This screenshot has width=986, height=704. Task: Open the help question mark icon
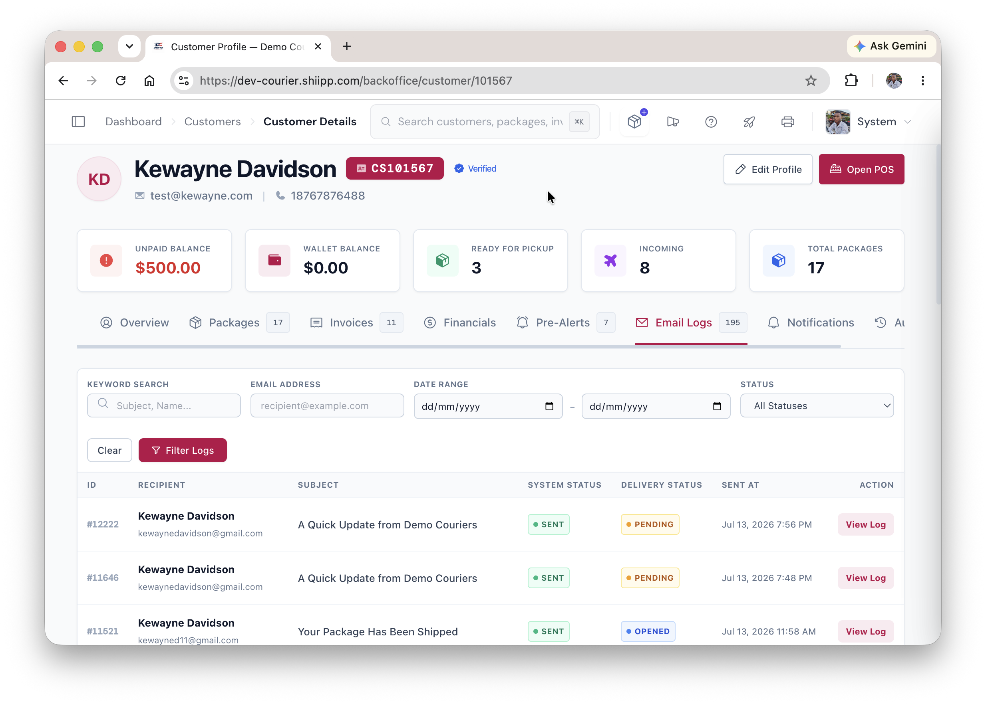[711, 121]
